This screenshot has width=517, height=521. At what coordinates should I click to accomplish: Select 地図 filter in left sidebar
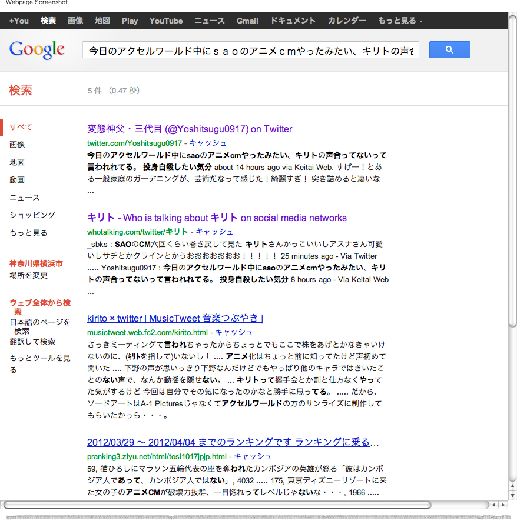click(17, 162)
